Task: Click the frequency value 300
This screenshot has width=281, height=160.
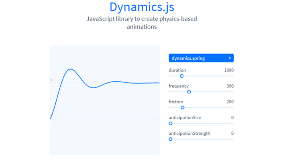Action: 230,86
